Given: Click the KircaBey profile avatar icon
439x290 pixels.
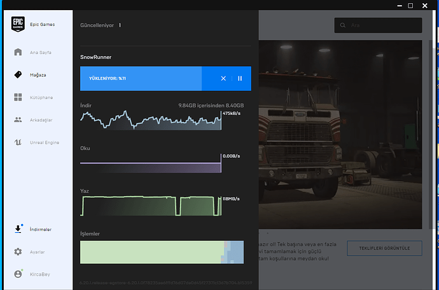Looking at the screenshot, I should point(18,274).
